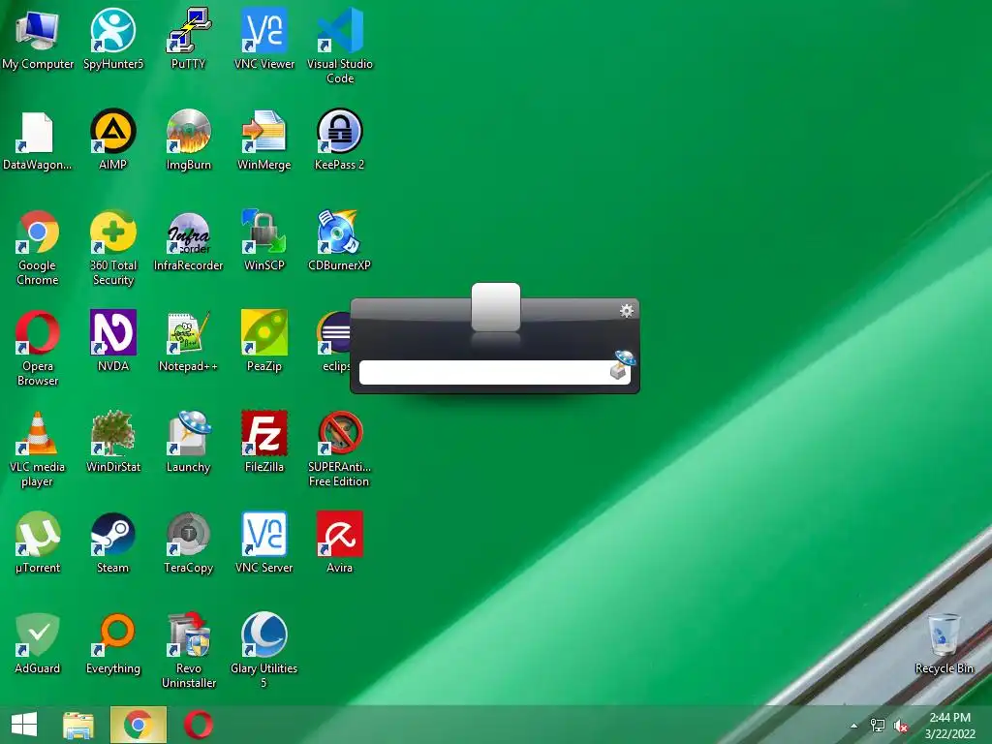Open the Windows Start button
The image size is (992, 744).
pyautogui.click(x=24, y=725)
